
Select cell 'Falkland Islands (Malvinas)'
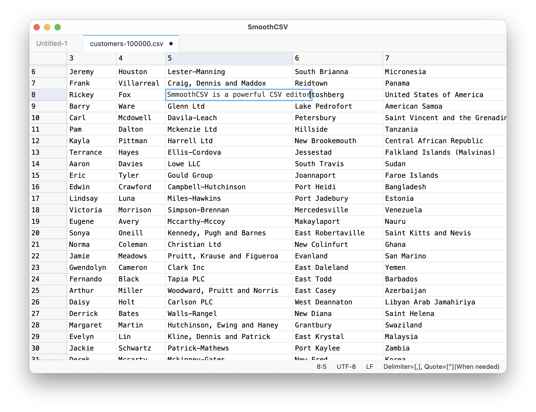click(445, 152)
